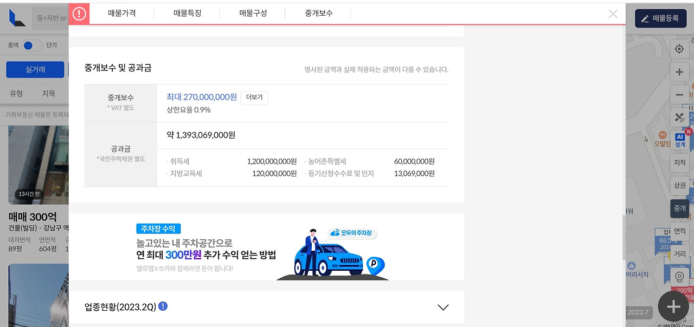The image size is (694, 327).
Task: Open the 유형 filter dropdown
Action: pos(16,93)
